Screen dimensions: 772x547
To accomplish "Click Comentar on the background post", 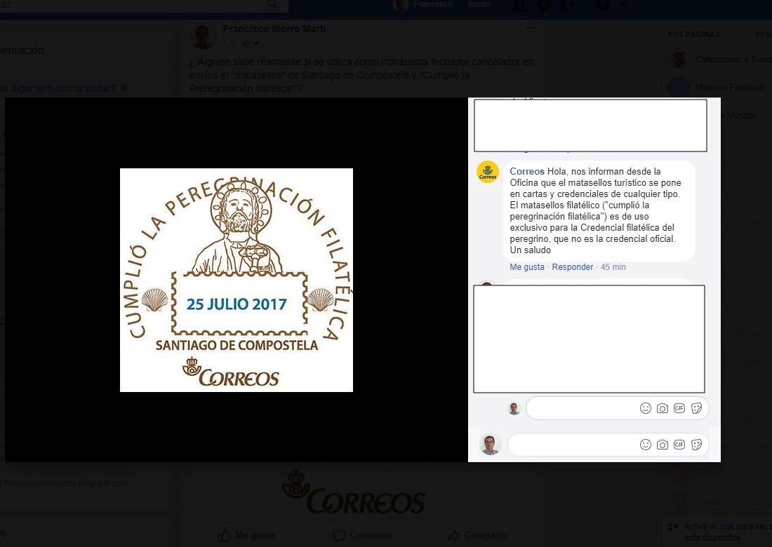I will tap(363, 536).
